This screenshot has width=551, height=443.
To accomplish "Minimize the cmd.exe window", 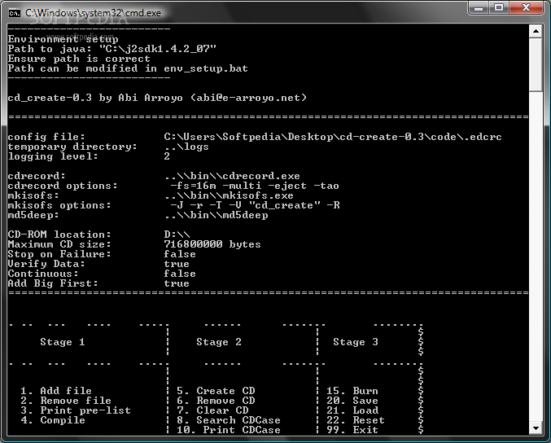I will (x=479, y=7).
